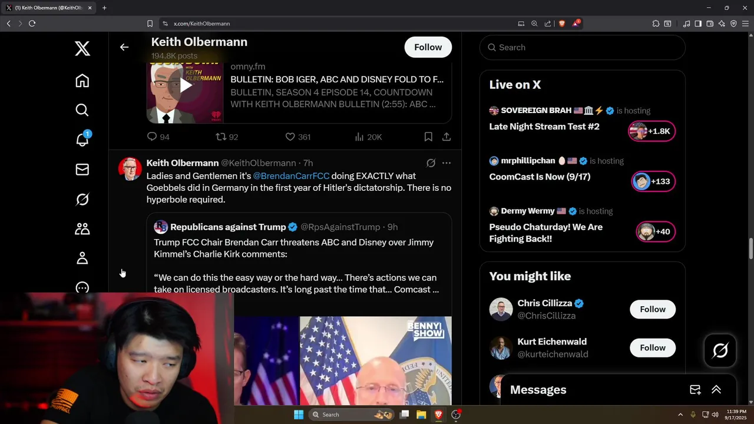The width and height of the screenshot is (754, 424).
Task: Join Pseudo Chaturday stream
Action: pyautogui.click(x=546, y=233)
